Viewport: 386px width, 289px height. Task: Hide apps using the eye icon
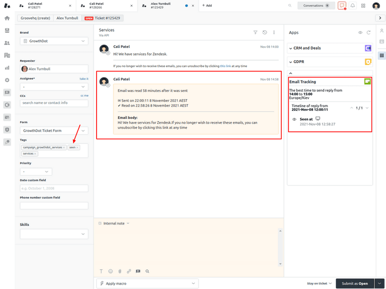point(360,33)
